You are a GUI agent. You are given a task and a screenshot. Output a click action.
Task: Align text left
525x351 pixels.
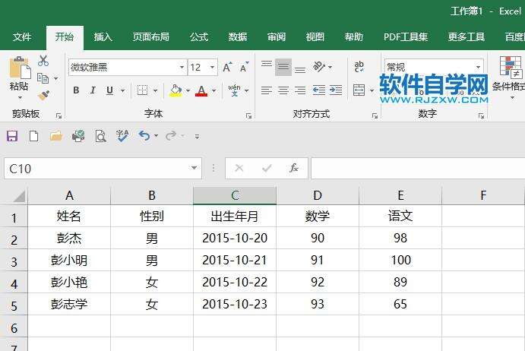coord(267,90)
